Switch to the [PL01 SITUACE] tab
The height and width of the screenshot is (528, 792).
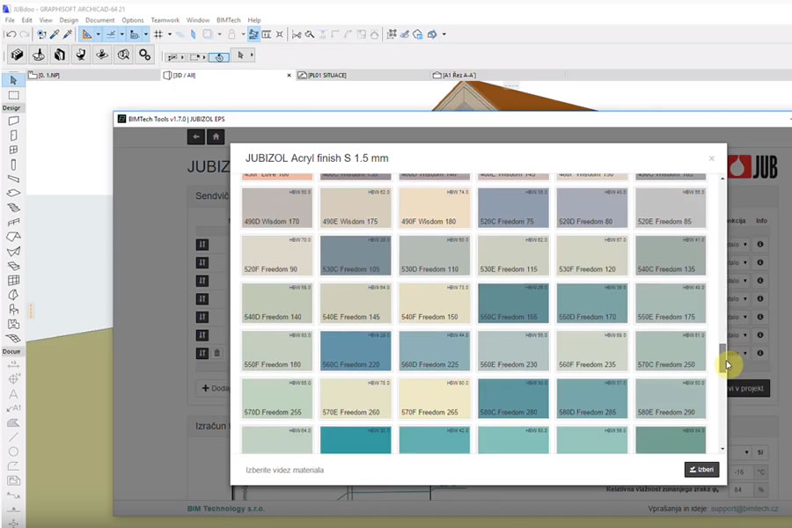[363, 76]
